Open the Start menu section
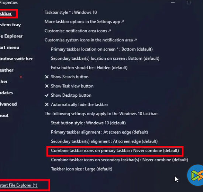Image resolution: width=203 pixels, height=192 pixels. coord(10,48)
